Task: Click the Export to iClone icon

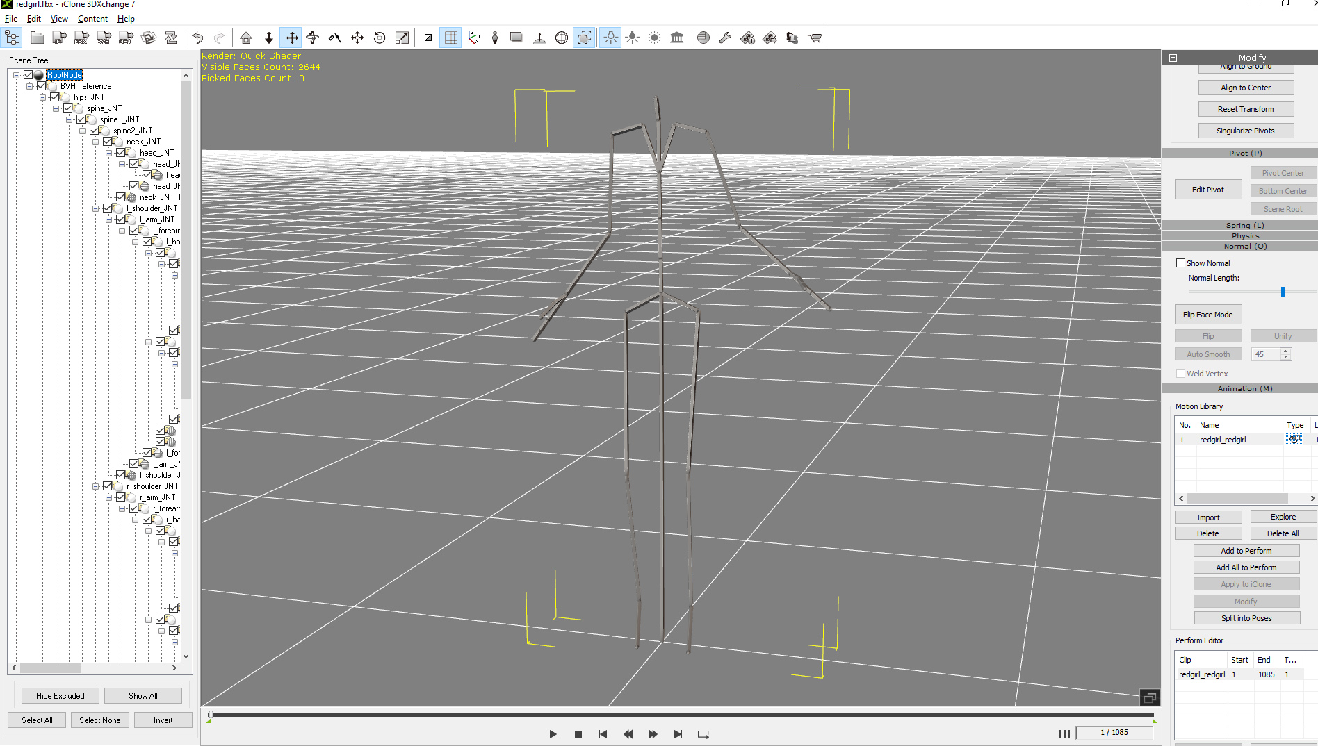Action: [60, 38]
